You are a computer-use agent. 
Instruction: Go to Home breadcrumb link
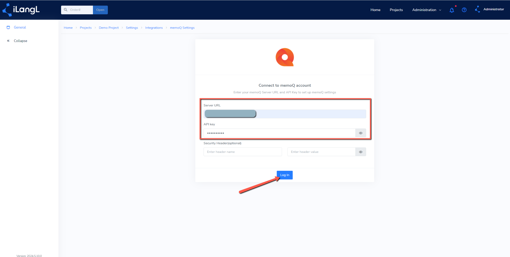tap(68, 28)
